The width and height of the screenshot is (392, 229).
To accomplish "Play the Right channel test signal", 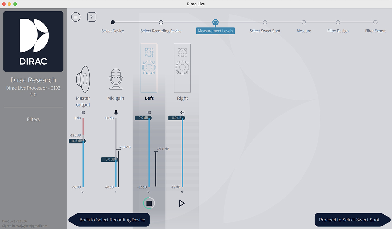I will tap(182, 203).
